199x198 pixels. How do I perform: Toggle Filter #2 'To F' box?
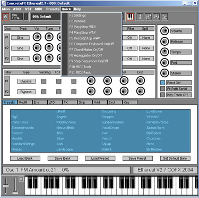[x=59, y=92]
